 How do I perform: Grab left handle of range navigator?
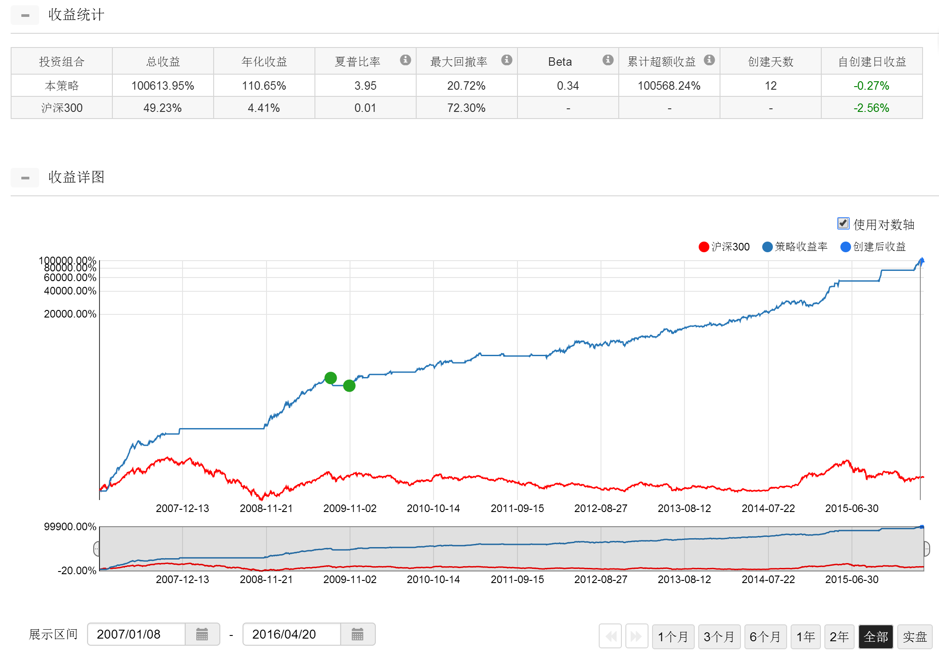[x=96, y=549]
